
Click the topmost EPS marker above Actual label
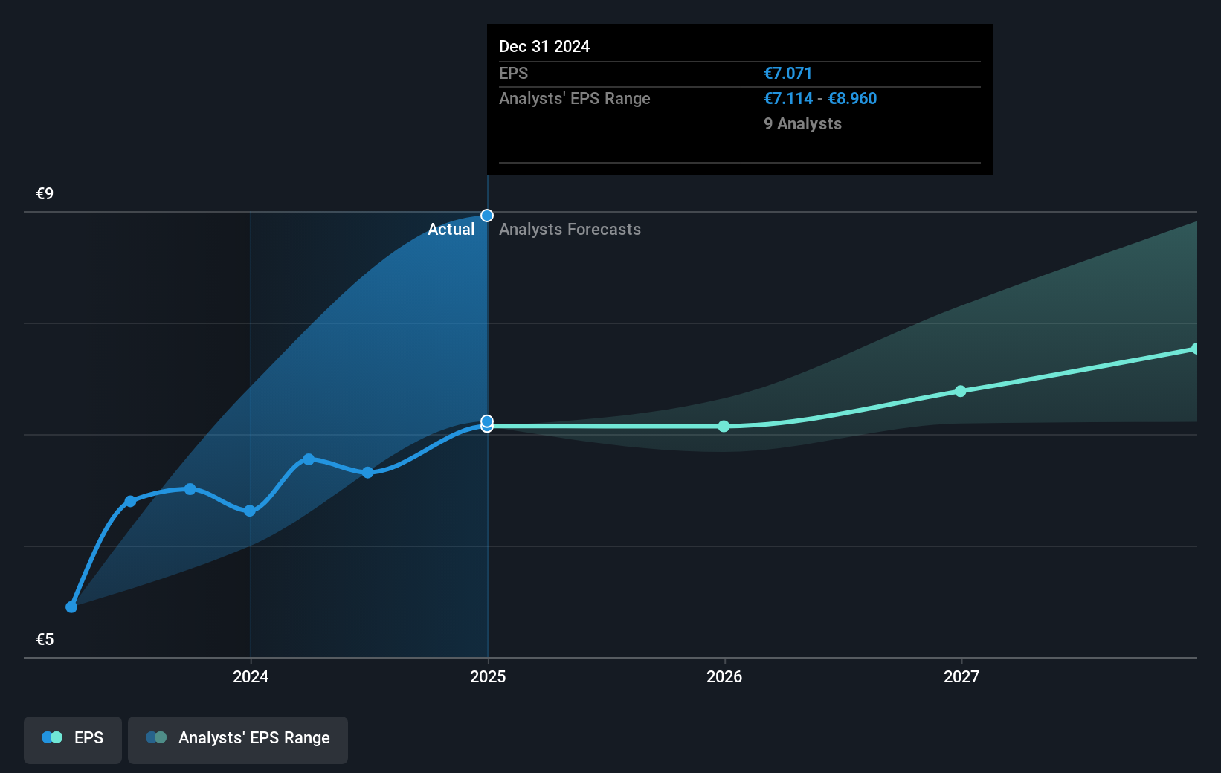[x=487, y=216]
